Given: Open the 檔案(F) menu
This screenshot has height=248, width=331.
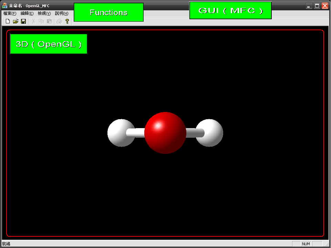Looking at the screenshot, I should click(x=10, y=13).
